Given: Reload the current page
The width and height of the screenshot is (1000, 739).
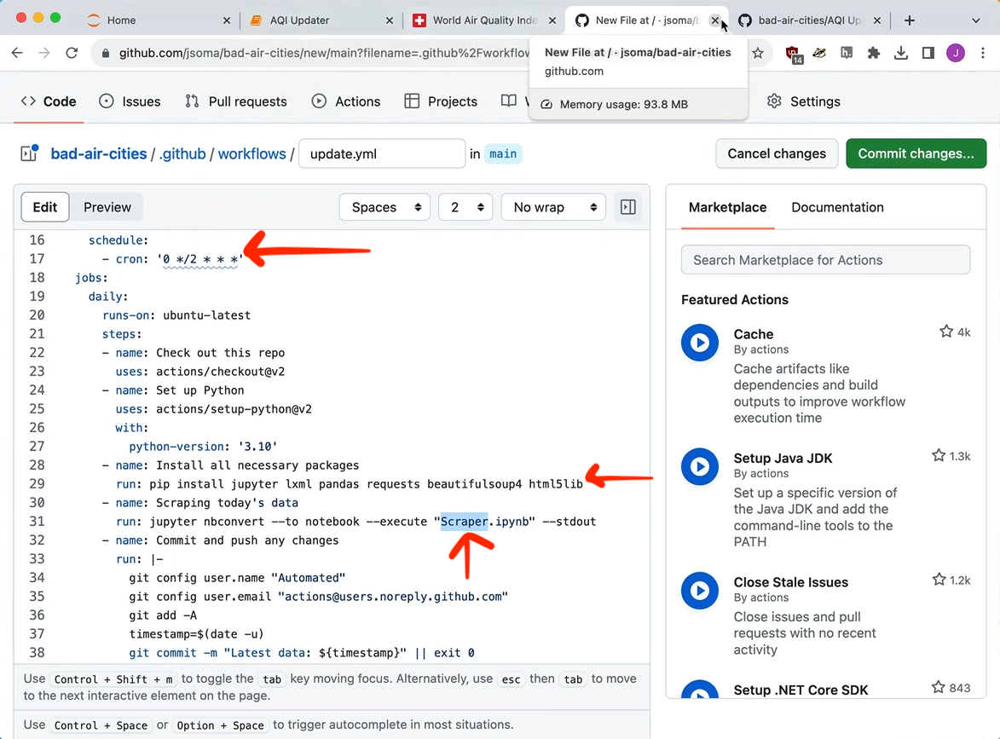Looking at the screenshot, I should point(72,53).
